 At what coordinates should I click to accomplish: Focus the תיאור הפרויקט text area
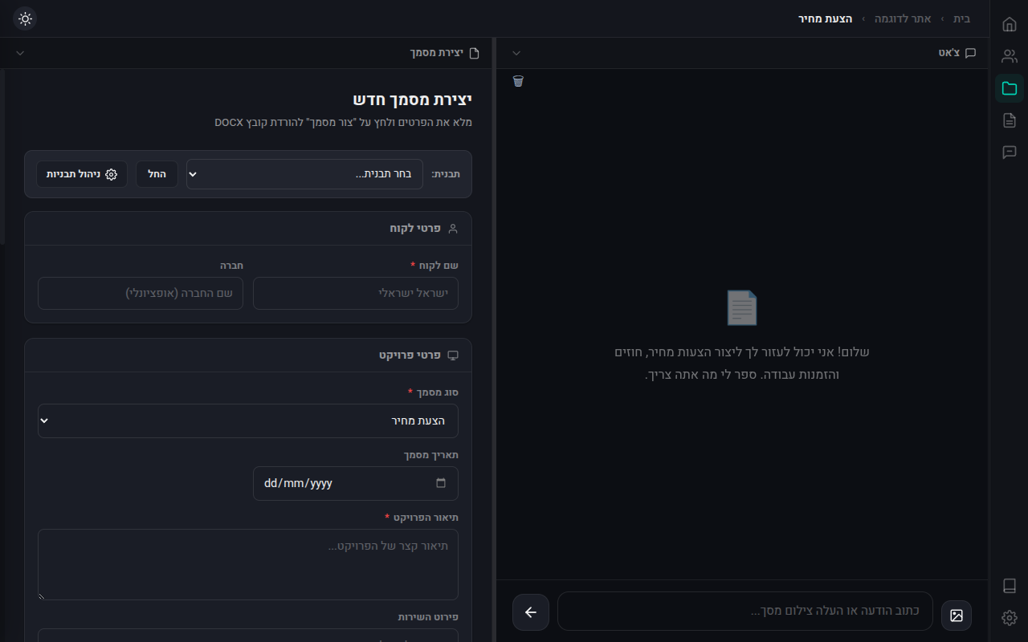point(248,564)
